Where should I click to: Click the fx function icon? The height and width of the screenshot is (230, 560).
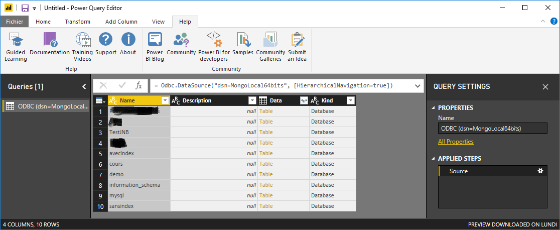(x=139, y=86)
